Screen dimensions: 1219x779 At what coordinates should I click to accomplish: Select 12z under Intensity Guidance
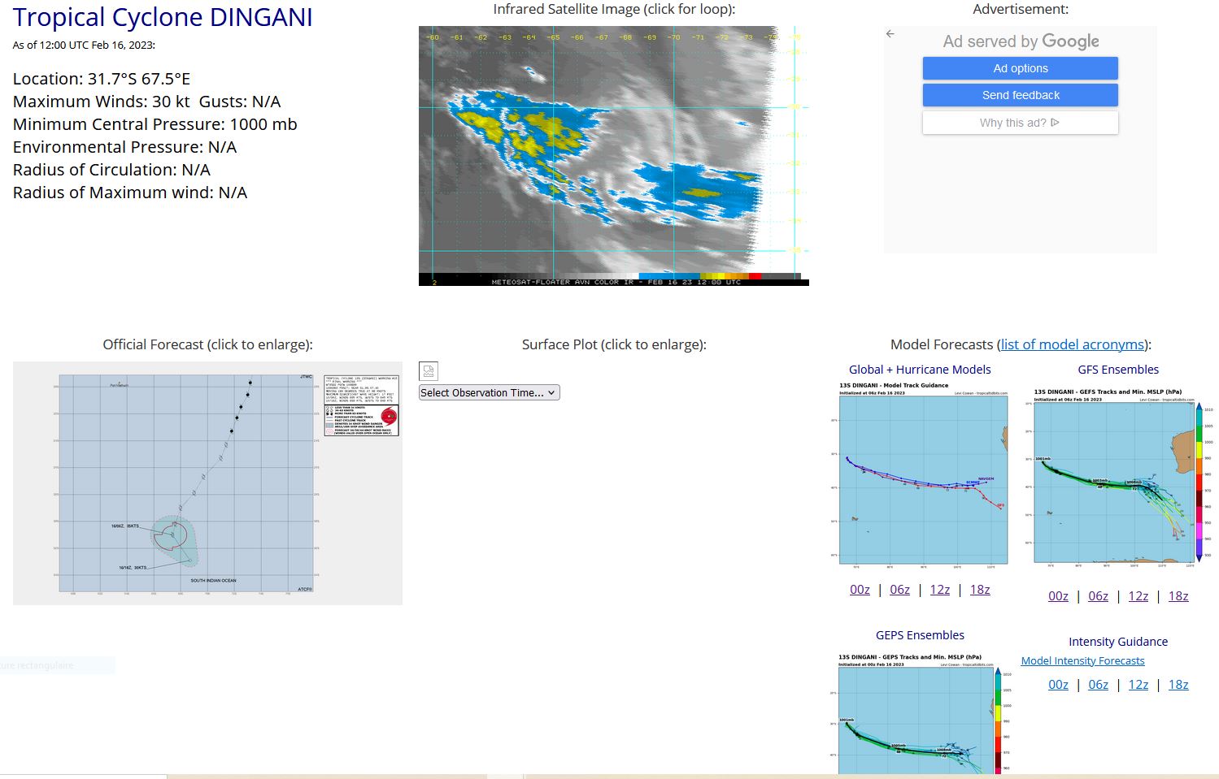click(x=1138, y=685)
